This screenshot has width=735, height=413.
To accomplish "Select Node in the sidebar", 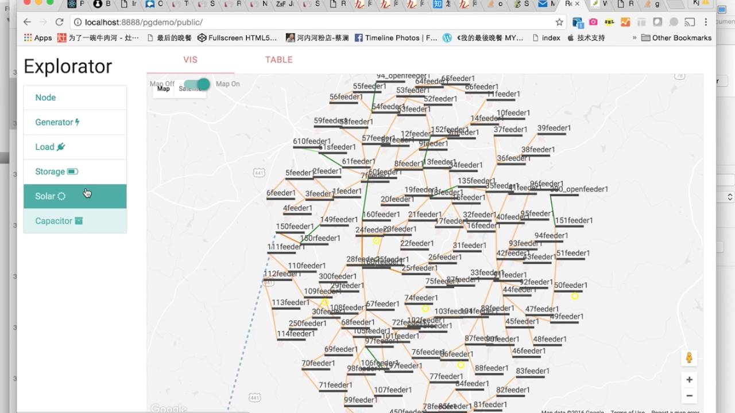I will point(75,98).
